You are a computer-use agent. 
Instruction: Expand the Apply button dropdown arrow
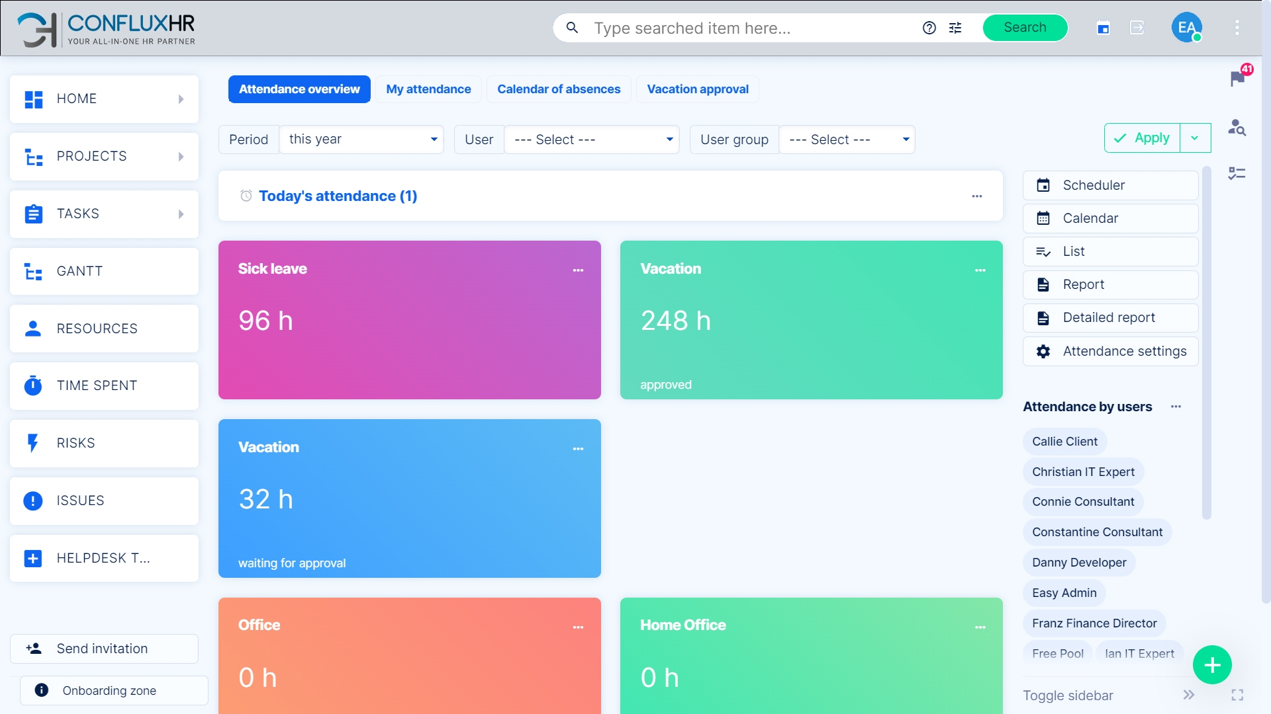click(1195, 138)
